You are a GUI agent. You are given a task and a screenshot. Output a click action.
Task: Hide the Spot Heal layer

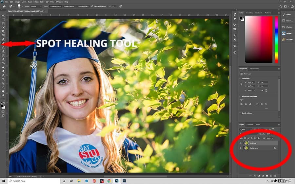pos(241,143)
